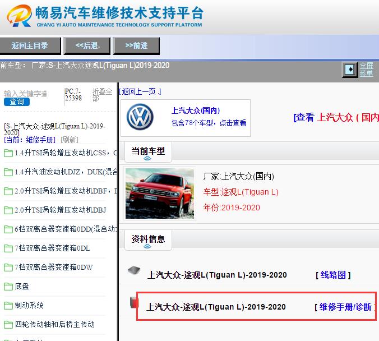The width and height of the screenshot is (379, 341).
Task: Click Tiguan L title in 线路图 row
Action: (217, 275)
